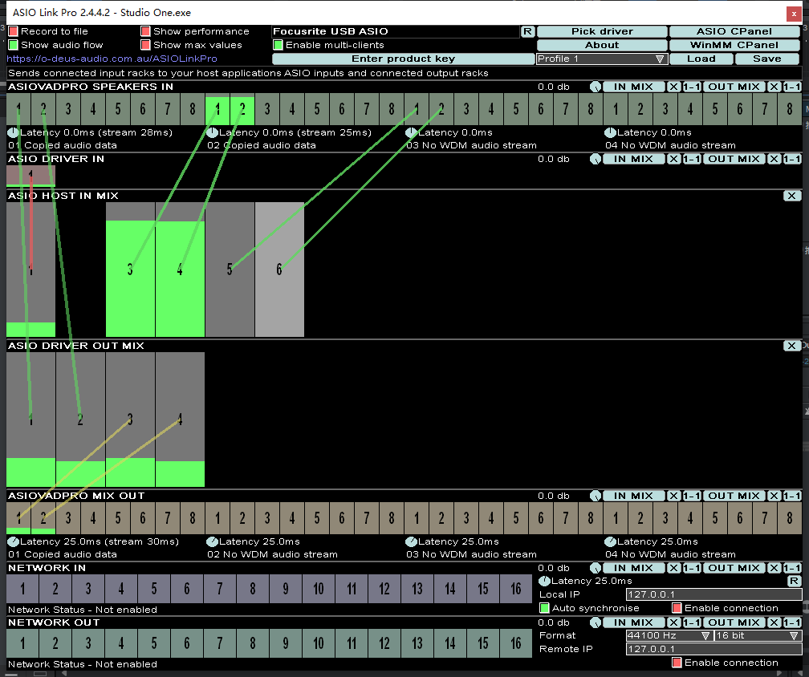Click the R button in the NETWORK IN section

coord(794,581)
